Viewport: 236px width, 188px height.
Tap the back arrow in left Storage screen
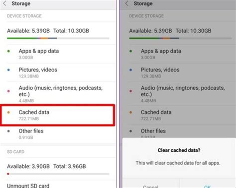[4, 3]
